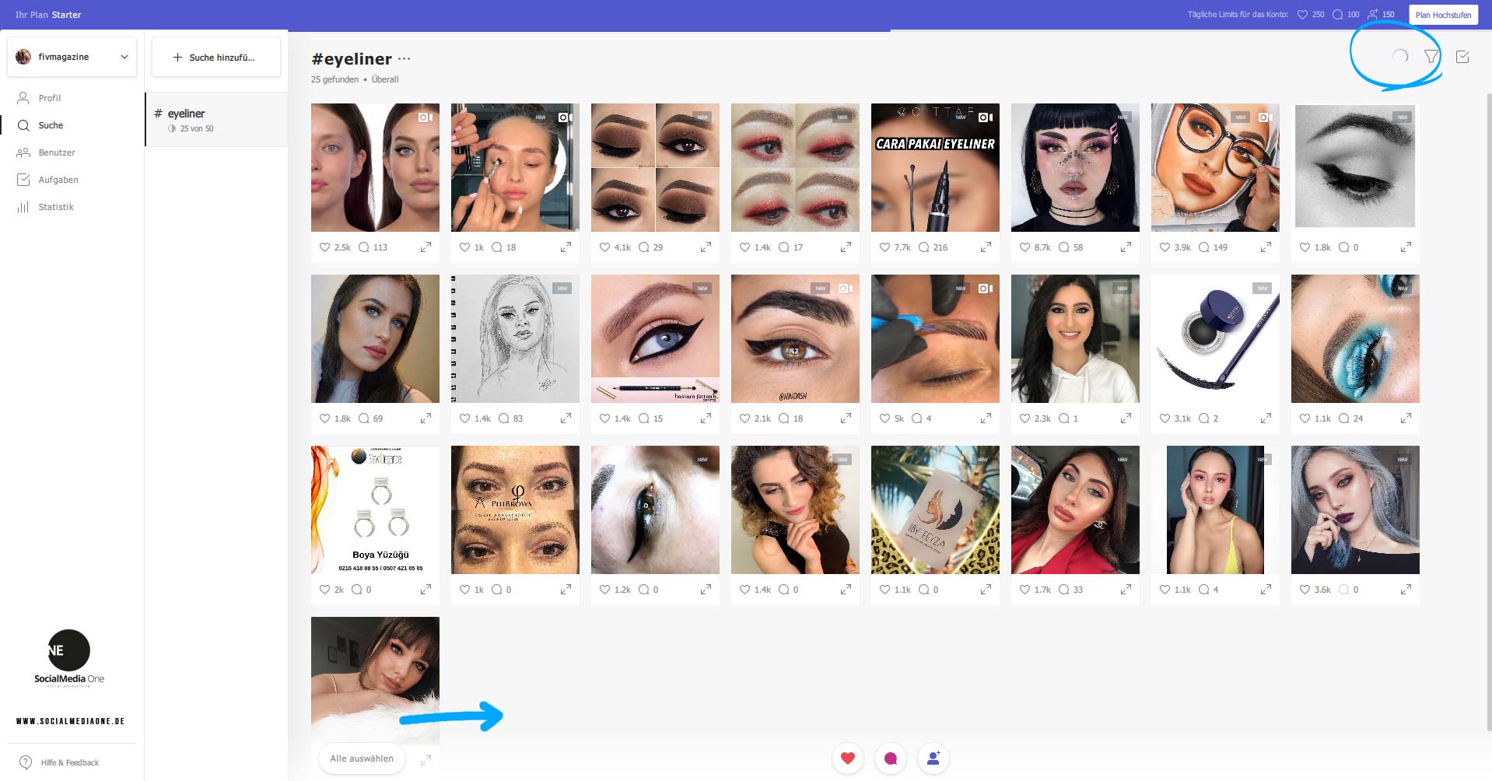Open the Aufgaben section
The height and width of the screenshot is (781, 1492).
58,180
